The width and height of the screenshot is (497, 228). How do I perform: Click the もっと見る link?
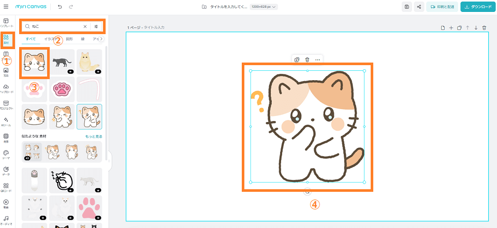click(94, 136)
